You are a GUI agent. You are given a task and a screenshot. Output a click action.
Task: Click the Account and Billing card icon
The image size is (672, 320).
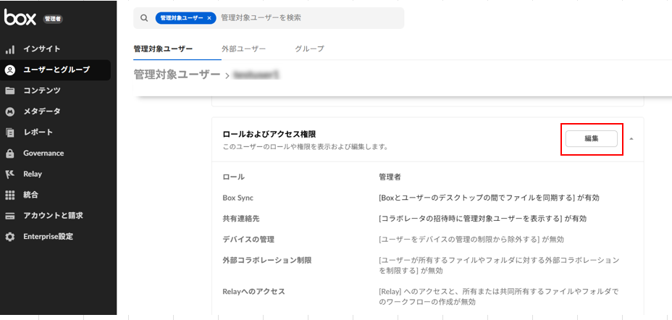[10, 216]
